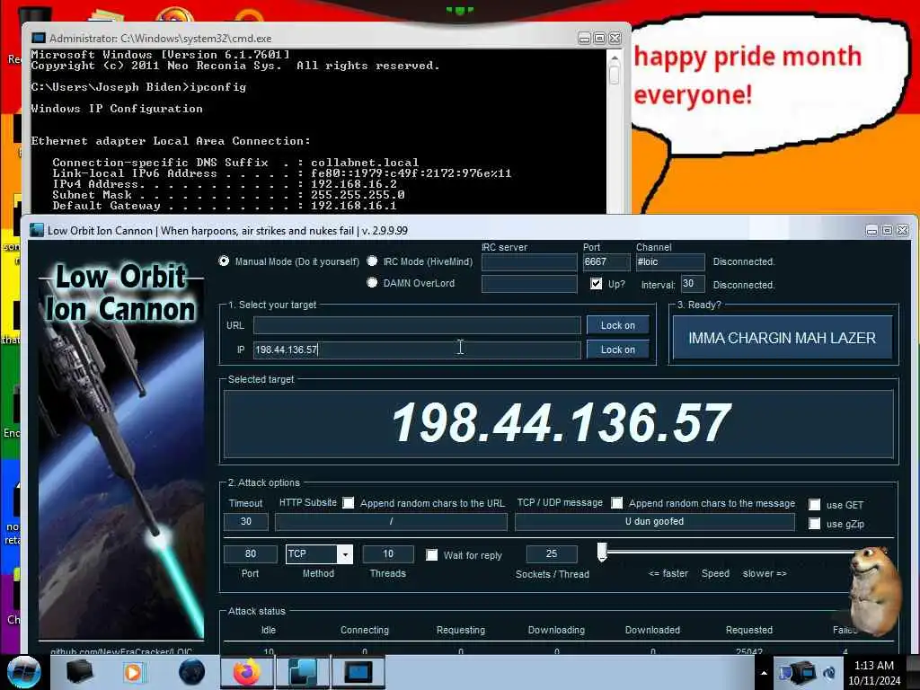This screenshot has height=690, width=920.
Task: Close the cmd.exe window
Action: (x=615, y=38)
